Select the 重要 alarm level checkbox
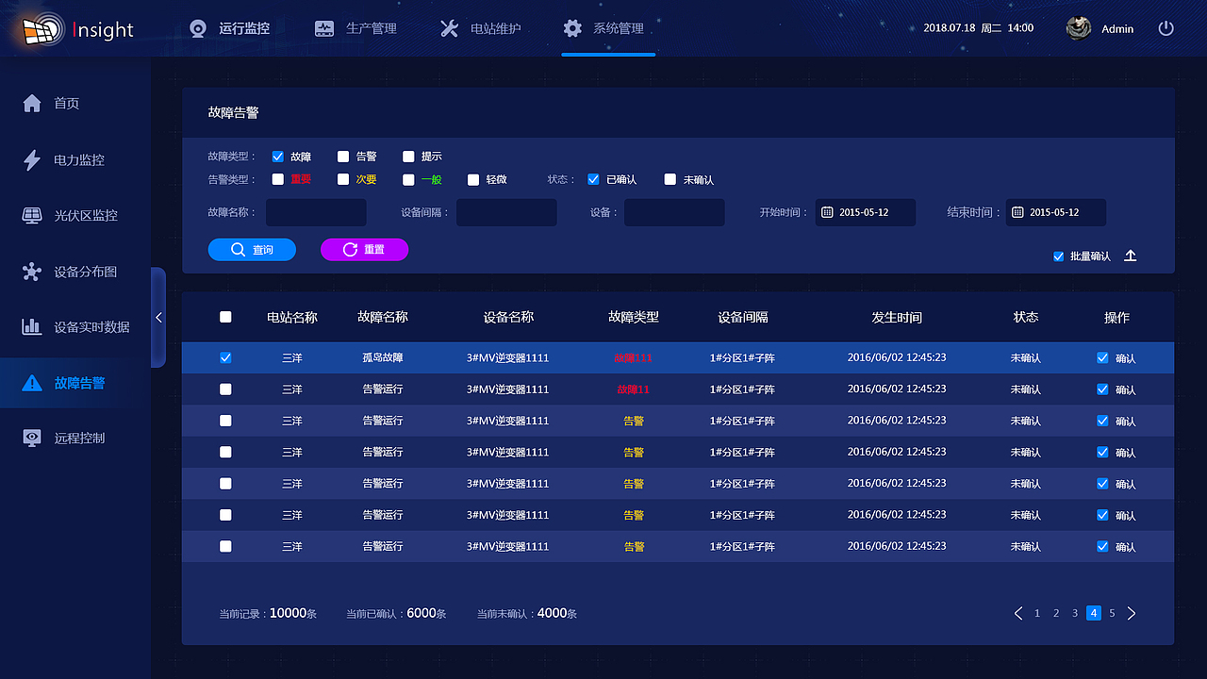Screen dimensions: 1207x679 click(277, 178)
